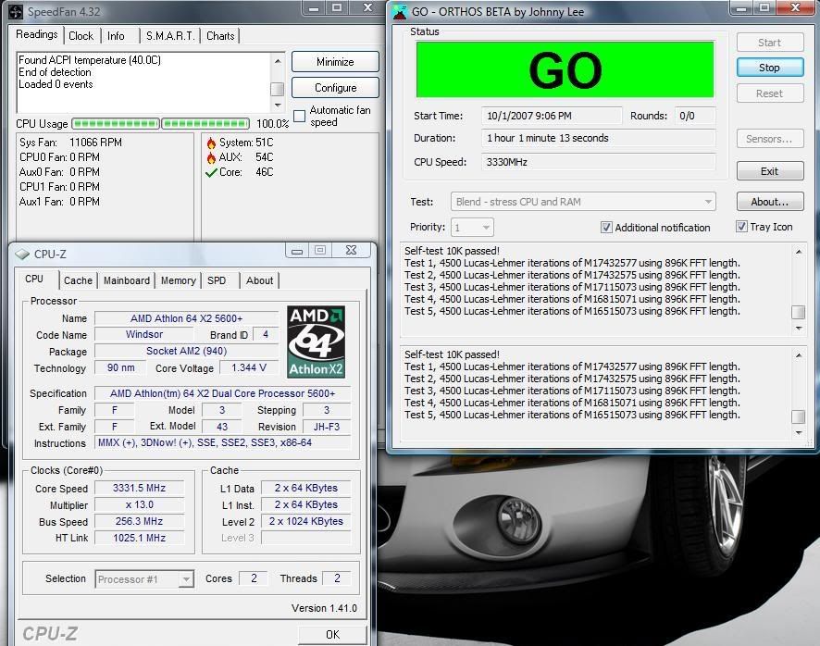Open the About dialog in ORTHOS
Screen dimensions: 820x646
(x=770, y=202)
